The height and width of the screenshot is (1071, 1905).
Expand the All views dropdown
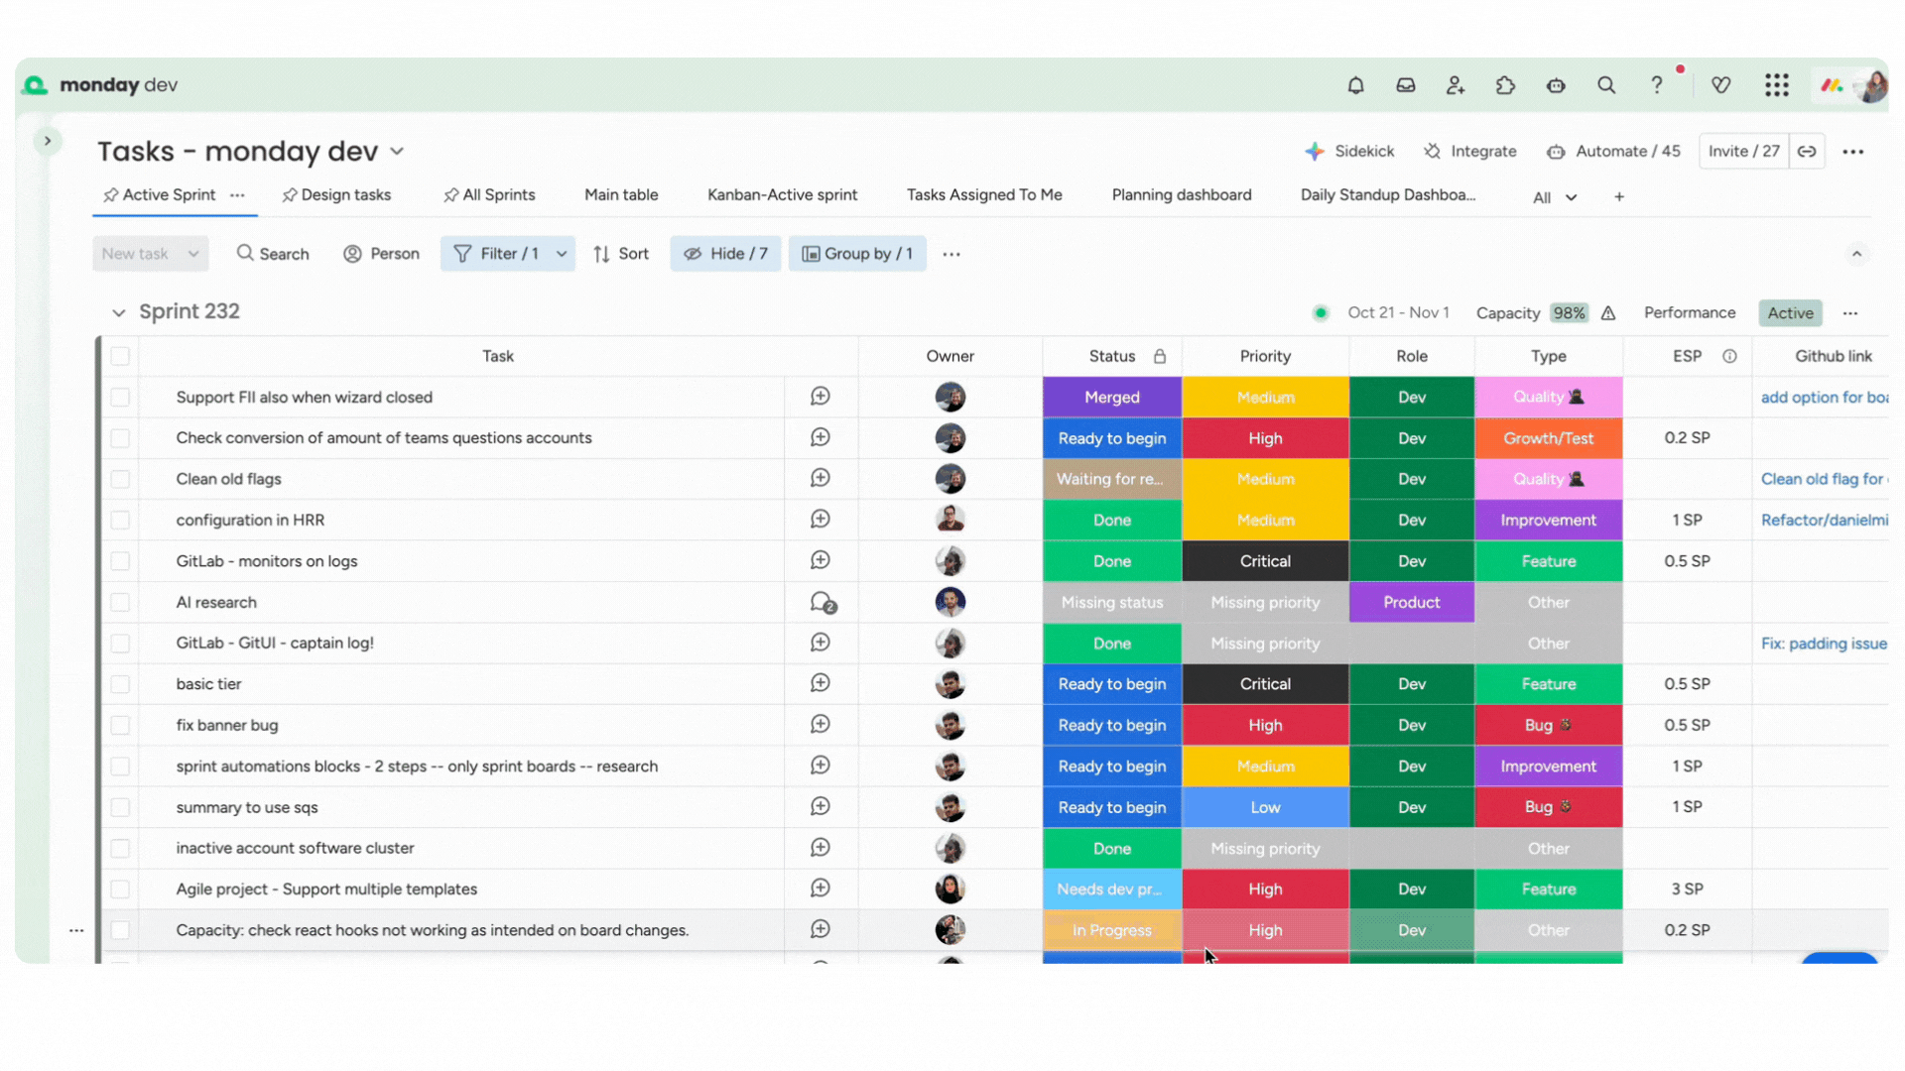(1555, 197)
